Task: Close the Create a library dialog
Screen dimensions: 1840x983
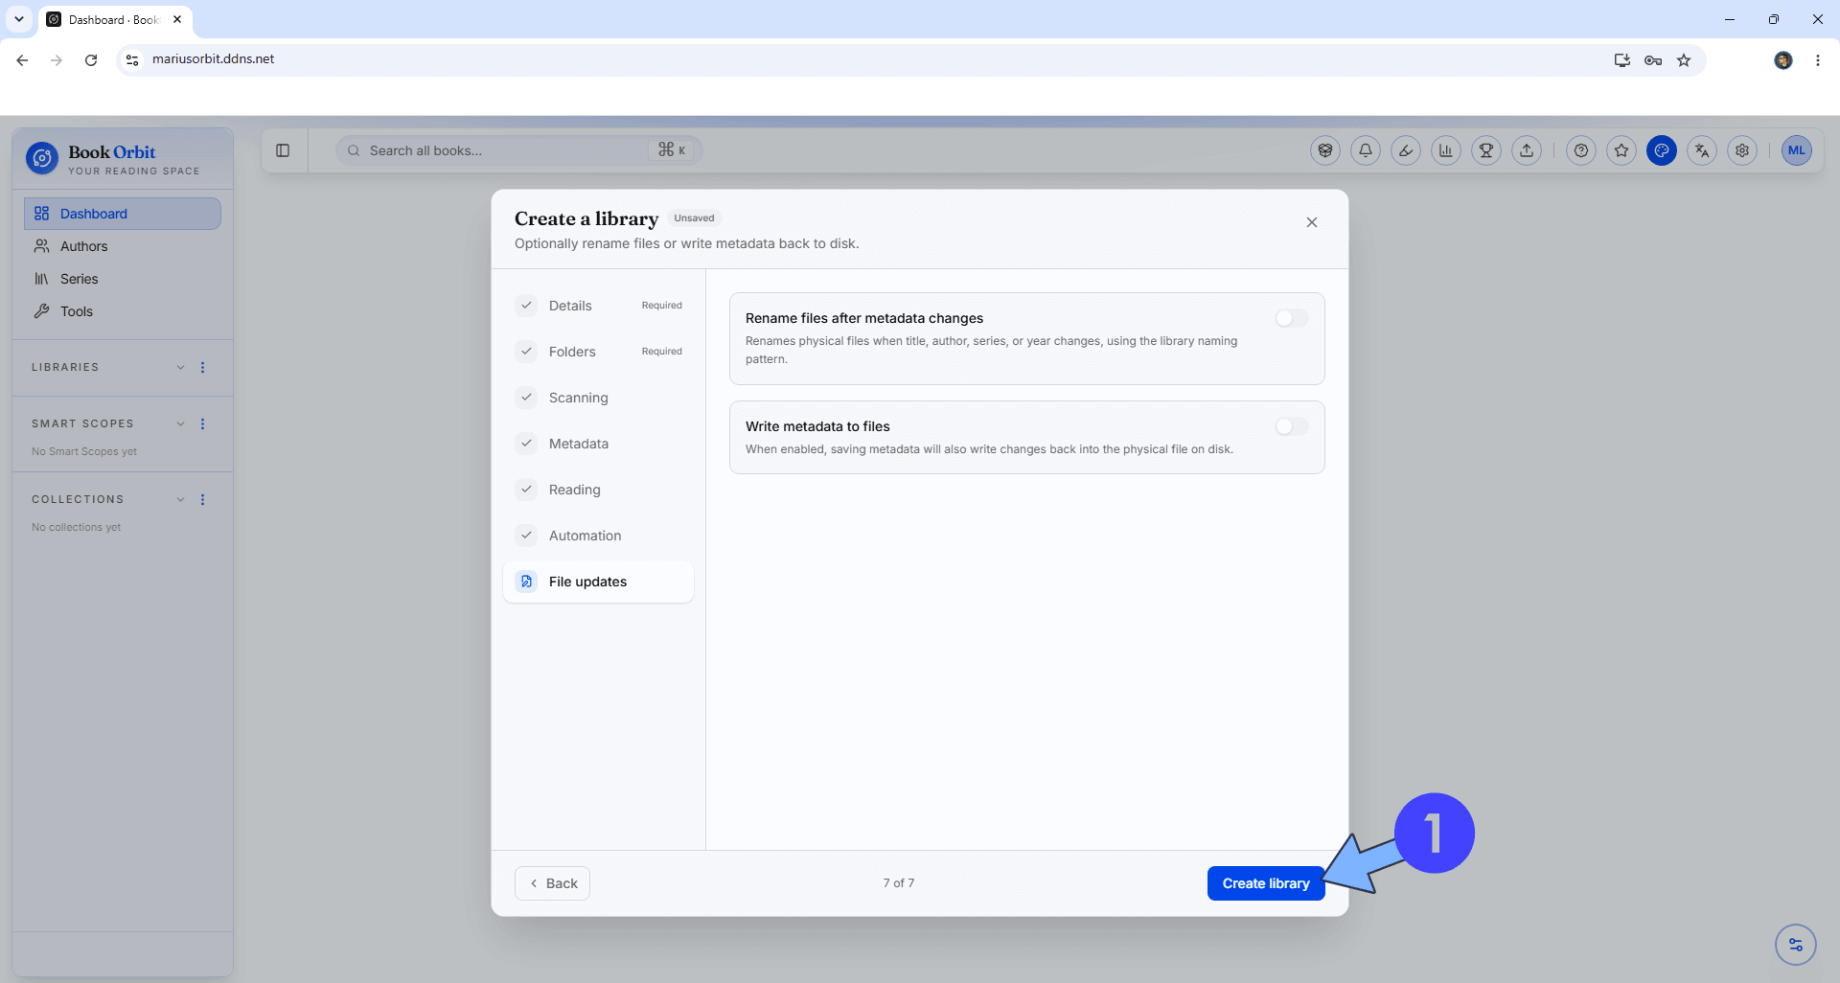Action: (x=1312, y=222)
